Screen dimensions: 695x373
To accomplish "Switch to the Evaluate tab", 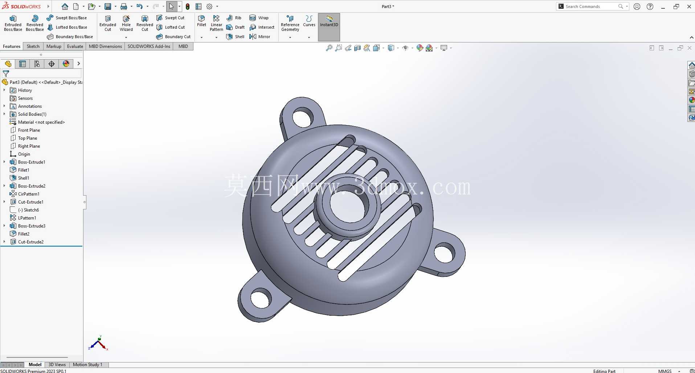I will click(x=75, y=46).
